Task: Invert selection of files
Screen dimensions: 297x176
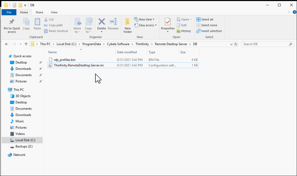Action: (x=209, y=31)
